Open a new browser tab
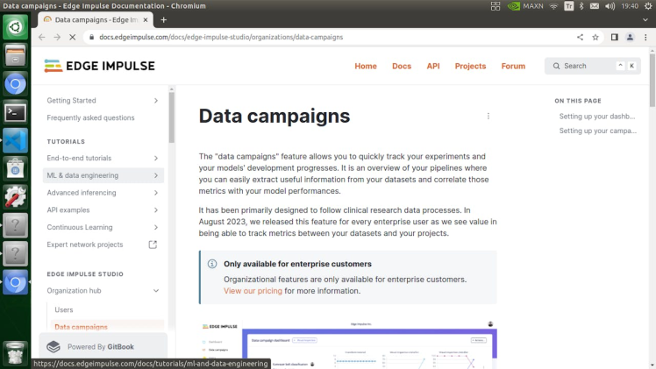The width and height of the screenshot is (656, 369). [x=163, y=19]
